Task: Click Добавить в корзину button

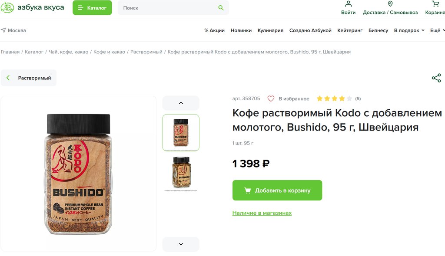Action: (277, 190)
